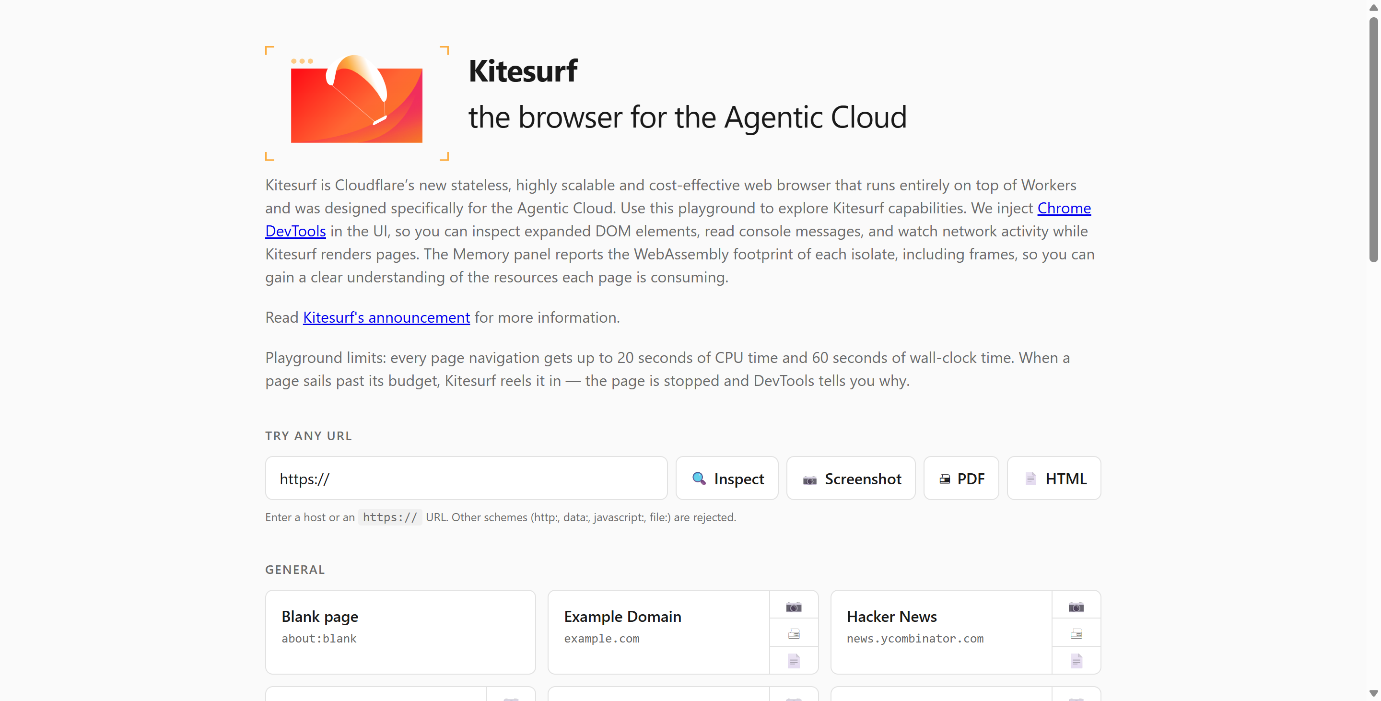Click the 'https://' code hint below input

pyautogui.click(x=390, y=517)
